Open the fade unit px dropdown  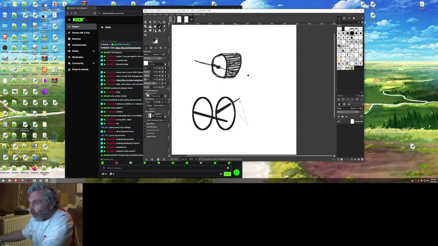164,102
